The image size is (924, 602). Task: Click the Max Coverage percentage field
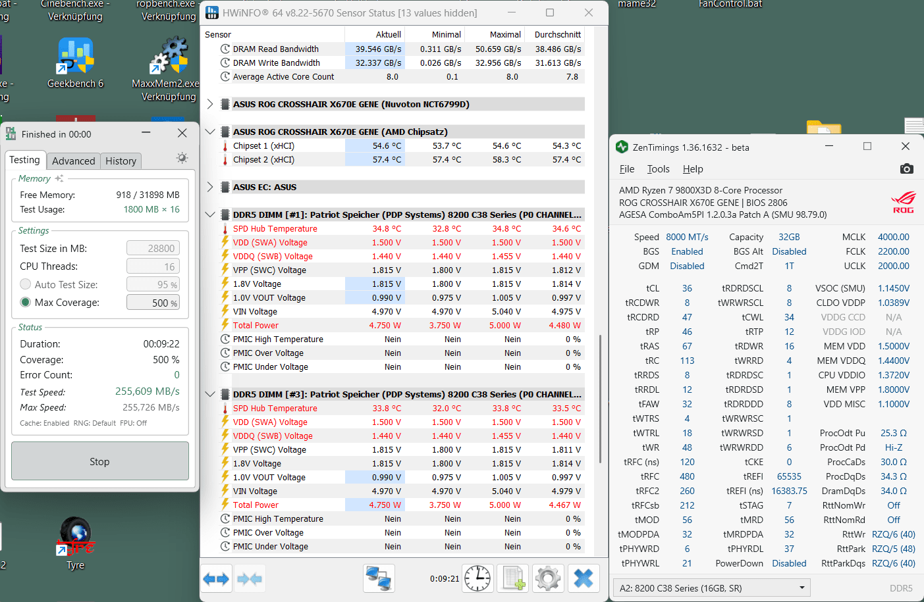tap(153, 303)
